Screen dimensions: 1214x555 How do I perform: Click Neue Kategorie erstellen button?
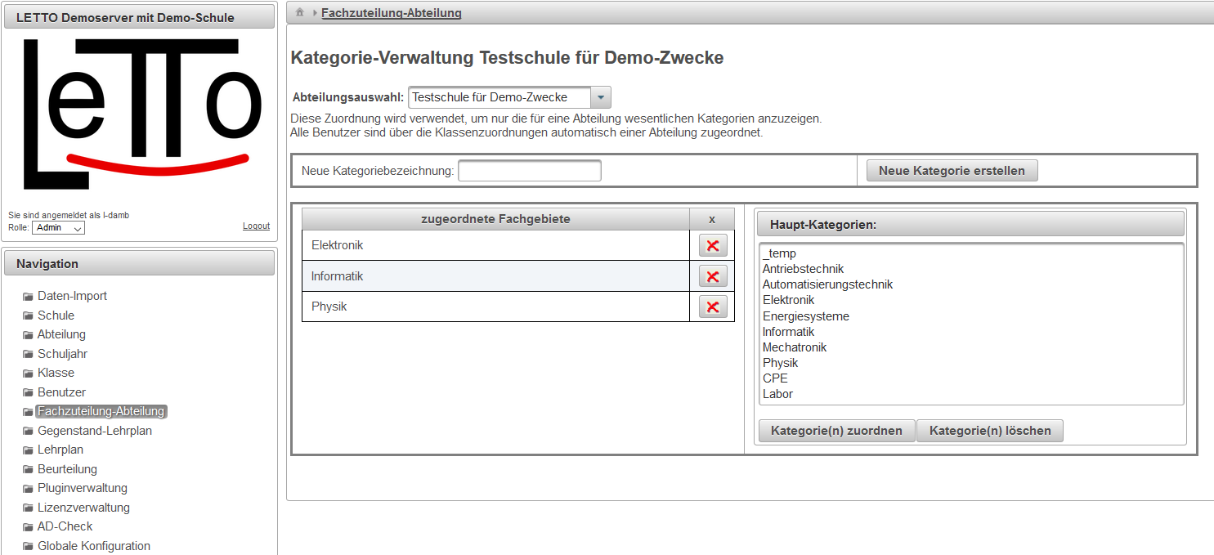(952, 171)
